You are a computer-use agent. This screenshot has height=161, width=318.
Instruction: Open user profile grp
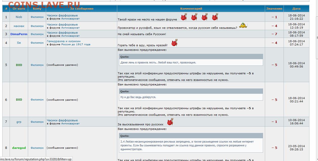pyautogui.click(x=19, y=122)
